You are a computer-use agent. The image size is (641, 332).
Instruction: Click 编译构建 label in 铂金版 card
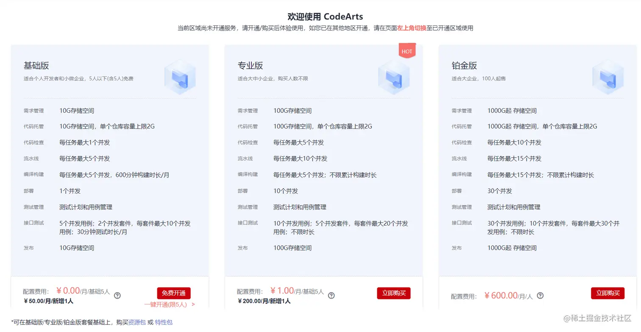pos(462,174)
